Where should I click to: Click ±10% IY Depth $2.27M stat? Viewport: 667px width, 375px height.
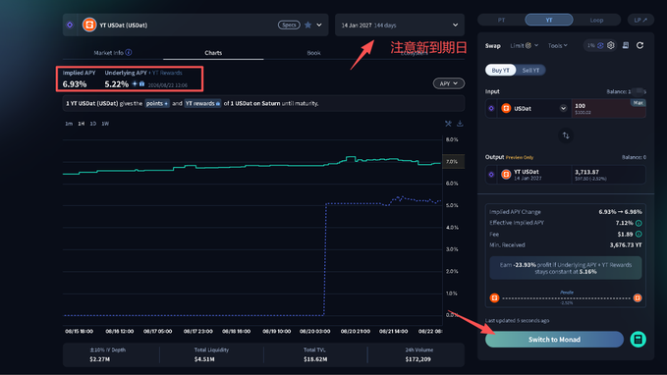click(107, 354)
